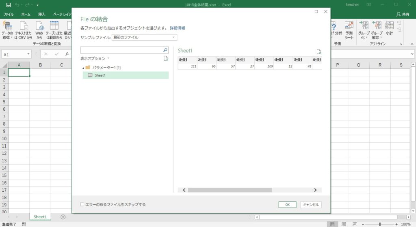The image size is (416, 227).
Task: Switch to Page Layout view icon
Action: [x=344, y=224]
